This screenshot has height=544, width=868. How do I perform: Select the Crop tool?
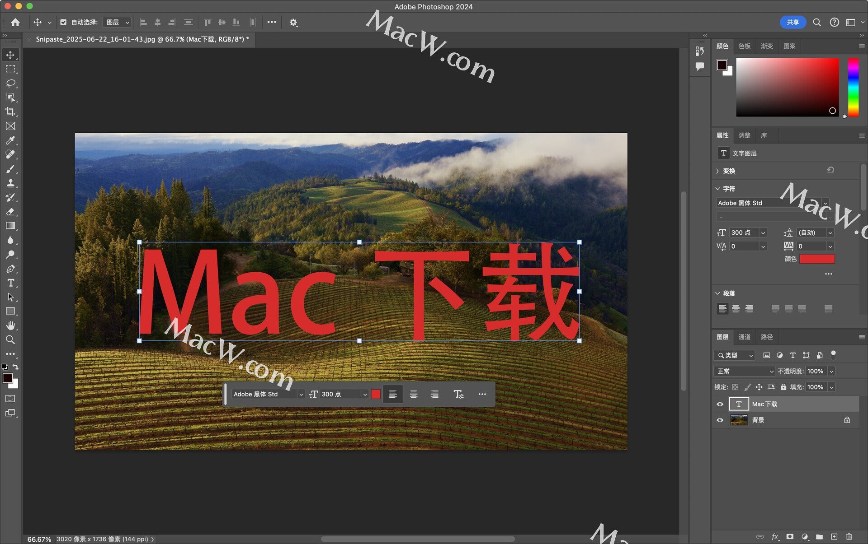pos(10,112)
